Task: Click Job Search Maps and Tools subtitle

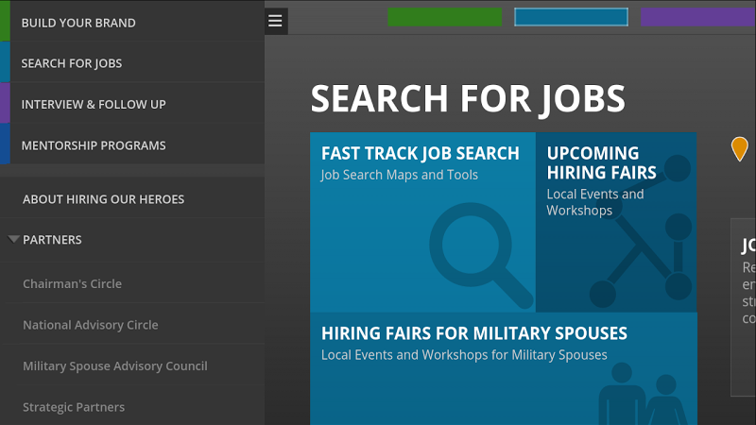Action: pyautogui.click(x=400, y=175)
